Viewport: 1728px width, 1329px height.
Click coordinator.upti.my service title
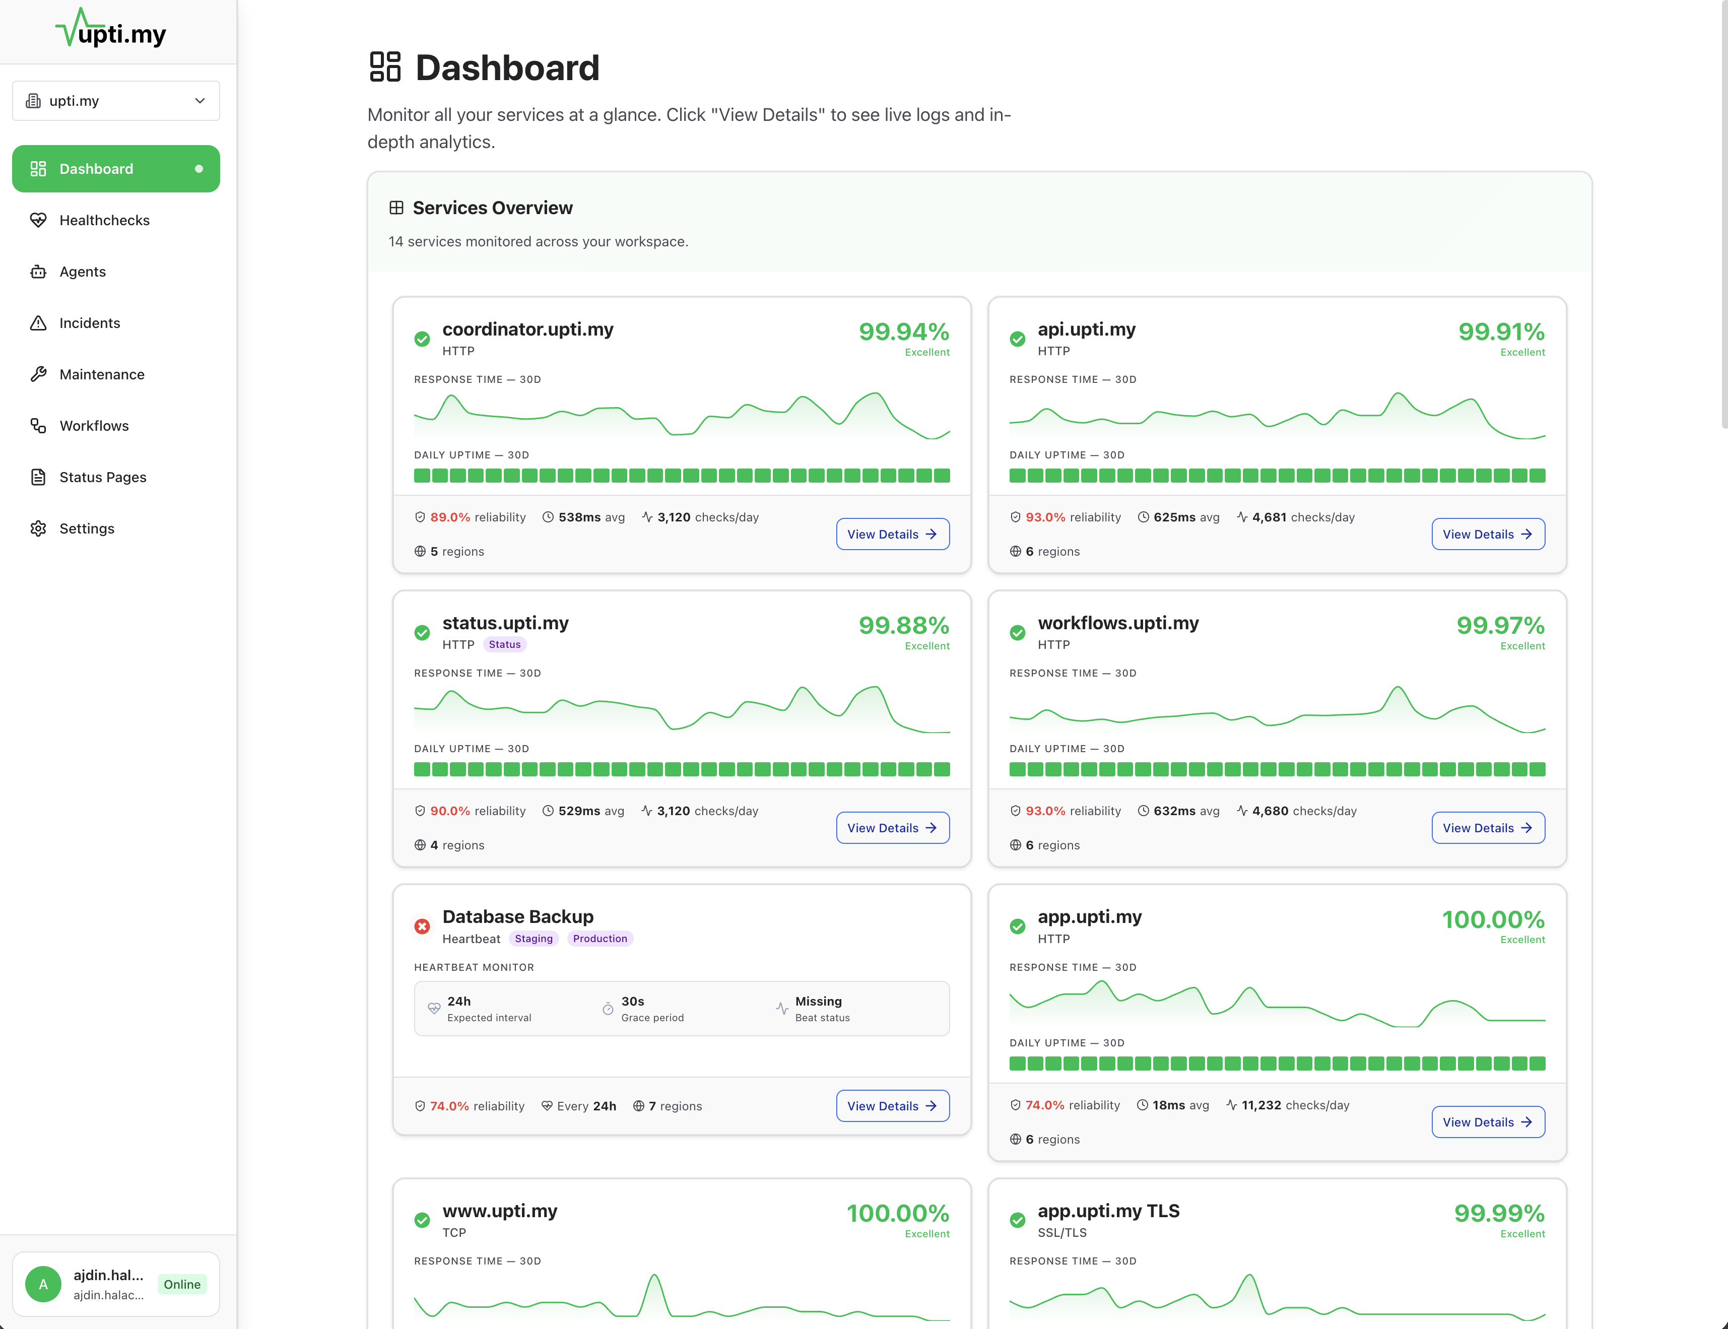tap(527, 329)
